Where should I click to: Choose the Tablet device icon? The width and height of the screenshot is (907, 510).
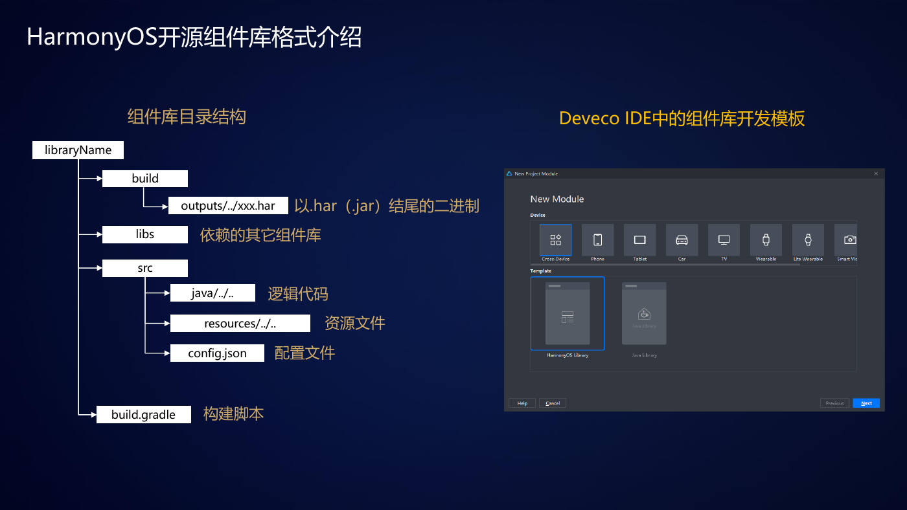tap(640, 240)
